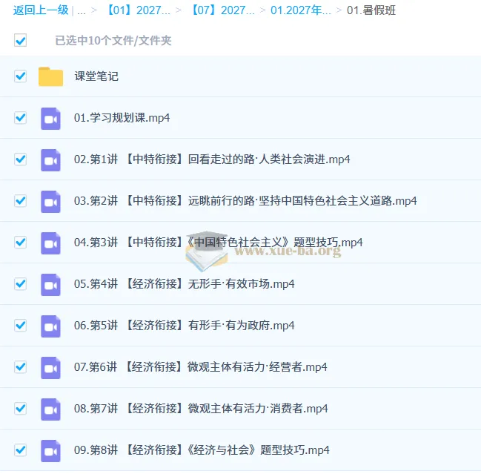Screen dimensions: 481x474
Task: Click the video icon for 09.第8讲 经济与社会
Action: [x=50, y=451]
